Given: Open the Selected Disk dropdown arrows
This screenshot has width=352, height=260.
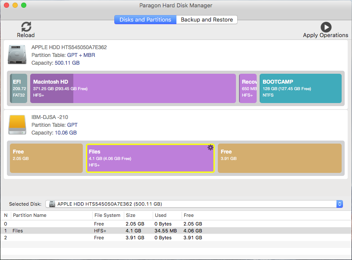Looking at the screenshot, I should (x=339, y=204).
